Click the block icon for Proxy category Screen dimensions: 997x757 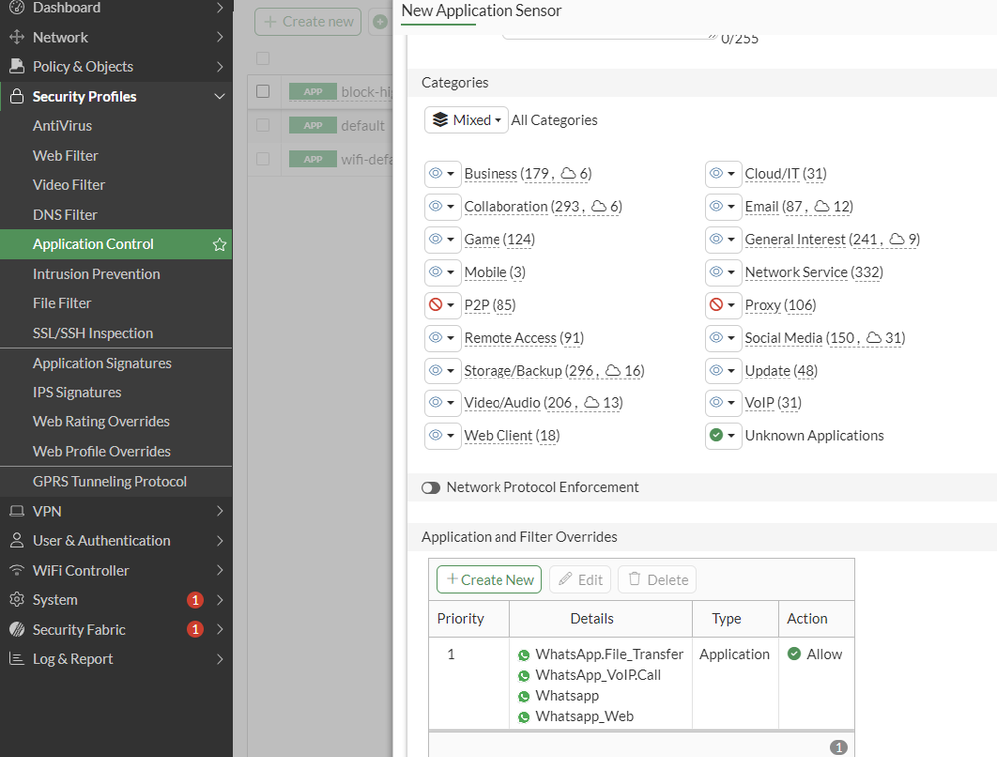point(716,305)
